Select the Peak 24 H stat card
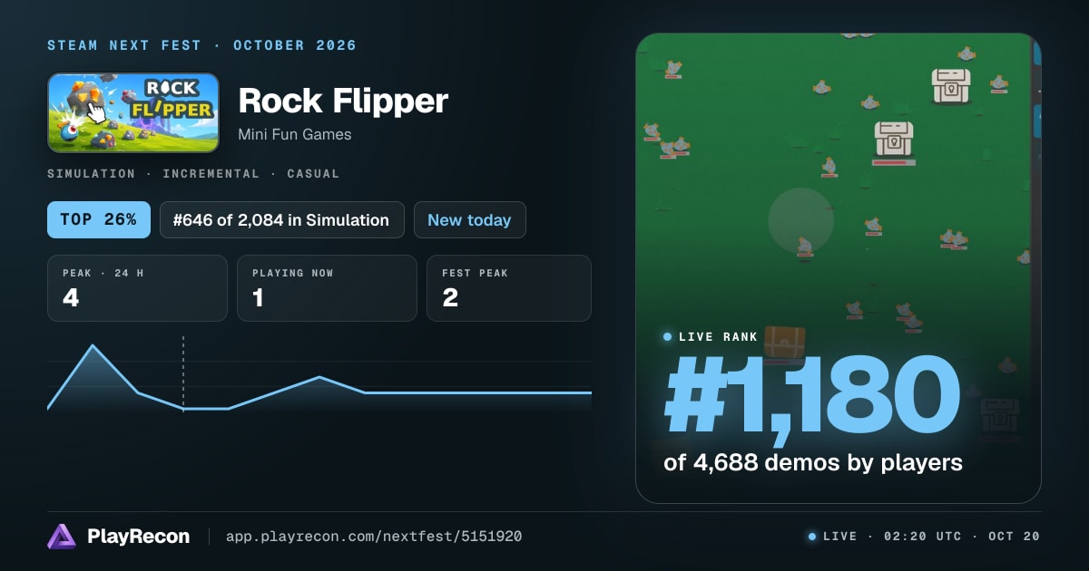 coord(137,288)
